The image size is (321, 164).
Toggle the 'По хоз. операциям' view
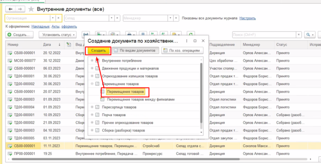[x=182, y=50]
